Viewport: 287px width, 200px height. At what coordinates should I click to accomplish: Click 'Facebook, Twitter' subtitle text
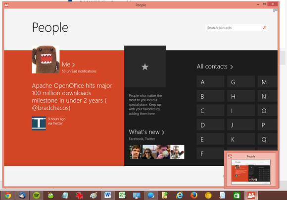point(142,139)
